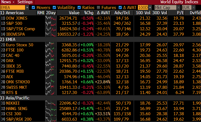The width and height of the screenshot is (201, 122).
Task: Sort by the P/E column header
Action: [x=180, y=13]
